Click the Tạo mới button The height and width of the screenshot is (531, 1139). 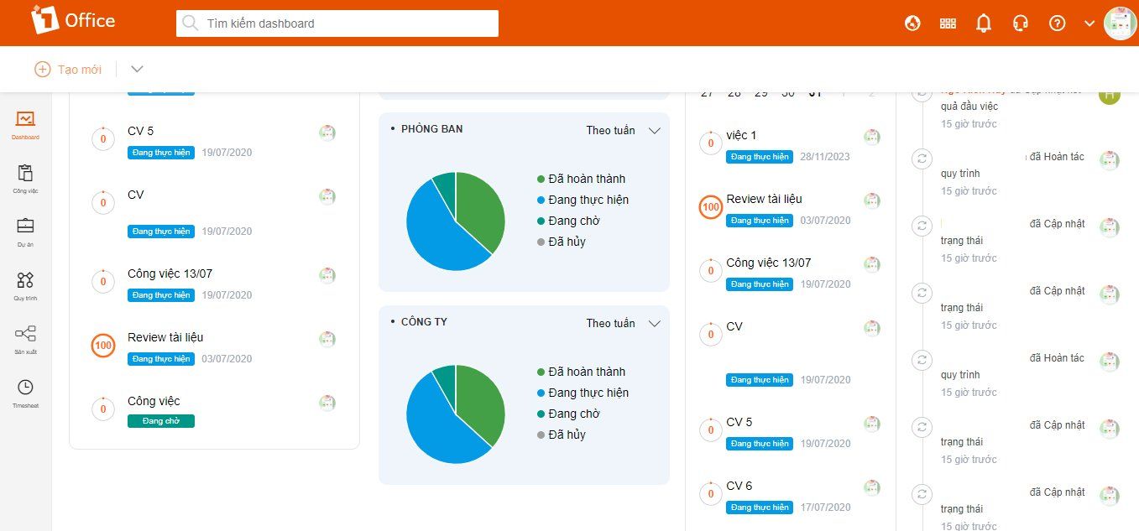68,69
